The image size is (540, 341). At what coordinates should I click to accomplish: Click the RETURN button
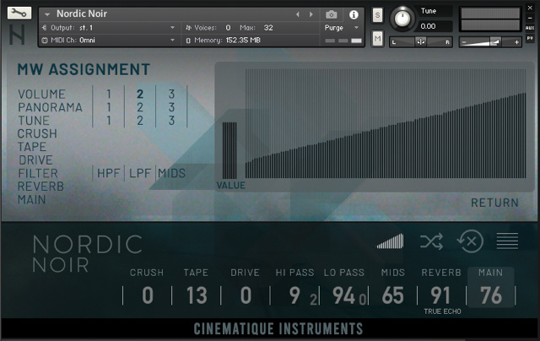click(494, 203)
